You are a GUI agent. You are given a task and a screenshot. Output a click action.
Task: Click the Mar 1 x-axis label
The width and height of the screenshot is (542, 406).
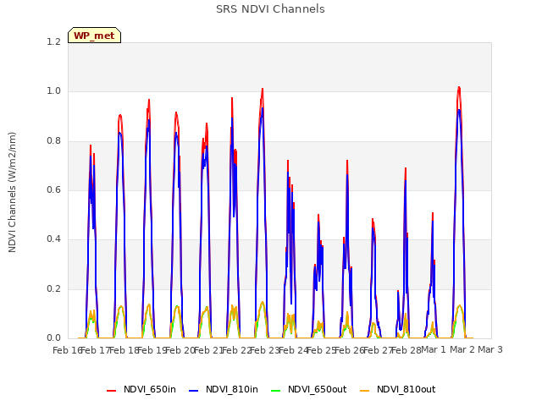click(x=434, y=349)
